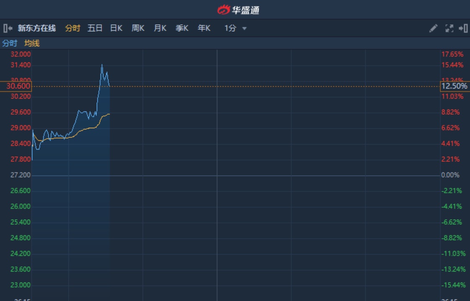Click the price line's peak near 31.400

pos(102,65)
